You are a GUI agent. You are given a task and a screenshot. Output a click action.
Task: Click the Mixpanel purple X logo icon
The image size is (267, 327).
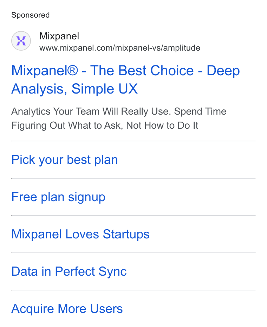21,41
